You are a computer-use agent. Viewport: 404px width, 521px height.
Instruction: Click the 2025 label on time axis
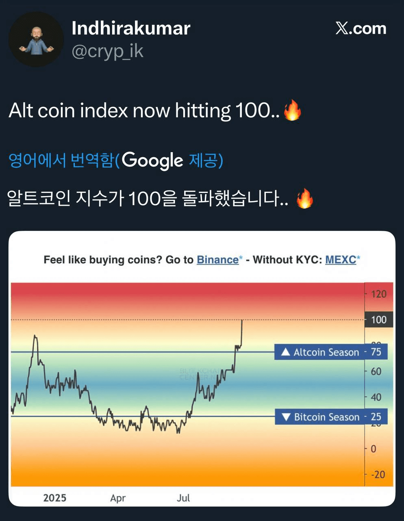[x=55, y=498]
